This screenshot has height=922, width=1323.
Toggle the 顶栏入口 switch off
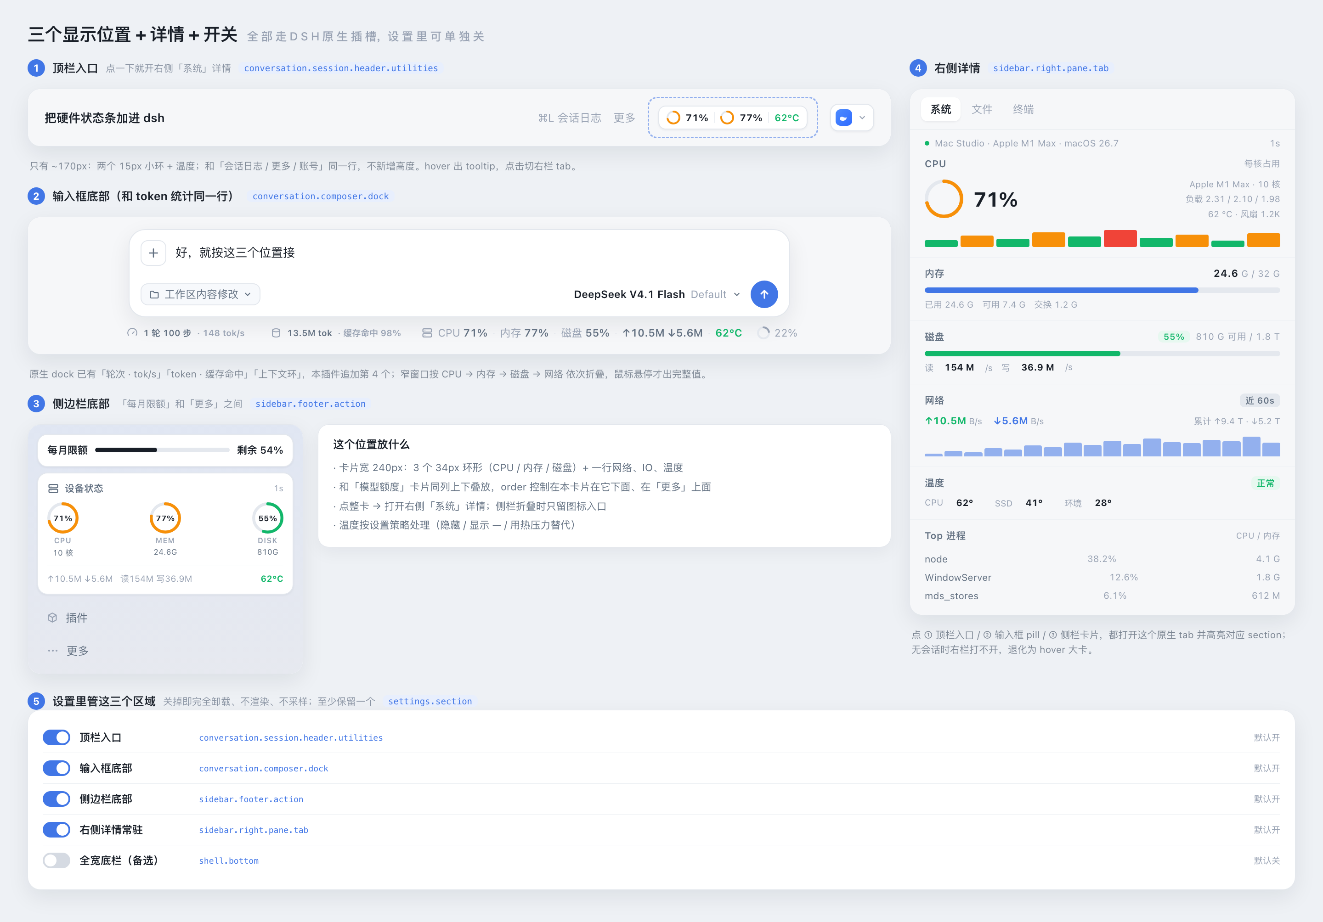[57, 737]
